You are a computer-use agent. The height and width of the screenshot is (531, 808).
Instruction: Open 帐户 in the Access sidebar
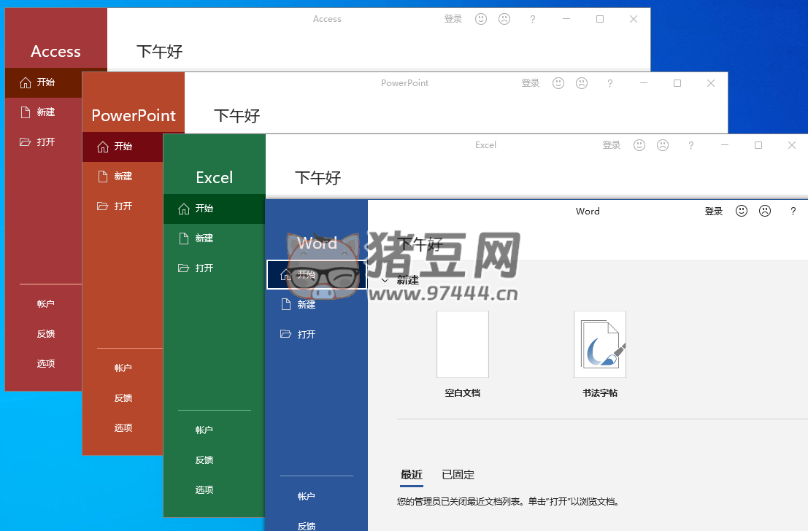pyautogui.click(x=45, y=303)
